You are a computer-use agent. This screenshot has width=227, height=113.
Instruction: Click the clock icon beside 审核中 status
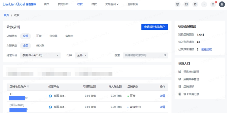(x=140, y=107)
